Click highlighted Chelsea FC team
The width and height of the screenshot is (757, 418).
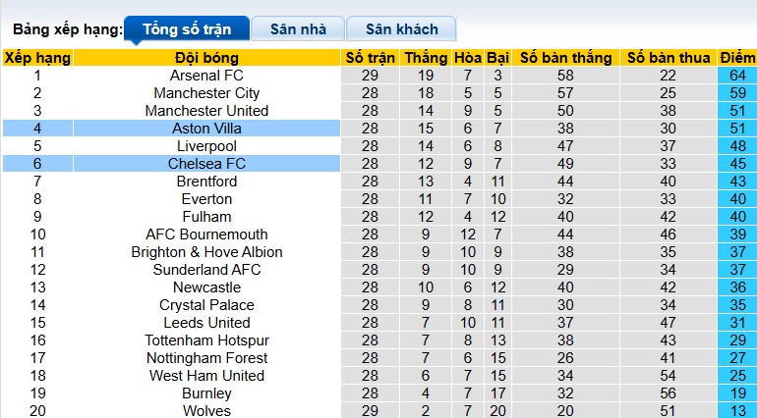click(206, 164)
